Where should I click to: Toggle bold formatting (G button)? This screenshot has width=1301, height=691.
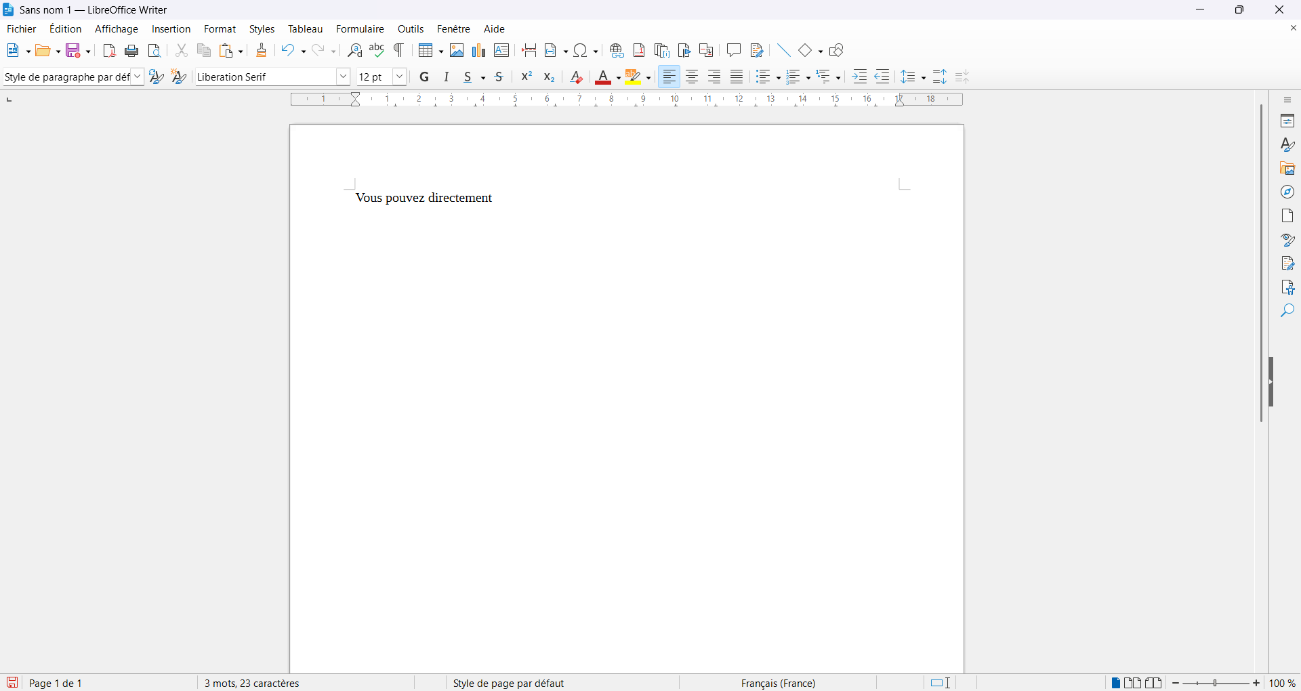point(425,77)
